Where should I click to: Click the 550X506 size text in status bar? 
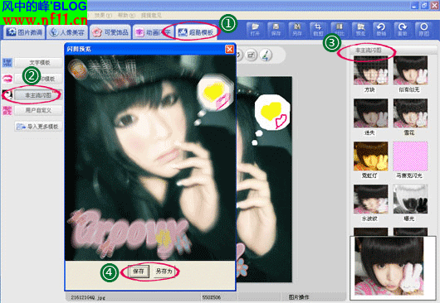[x=212, y=297]
